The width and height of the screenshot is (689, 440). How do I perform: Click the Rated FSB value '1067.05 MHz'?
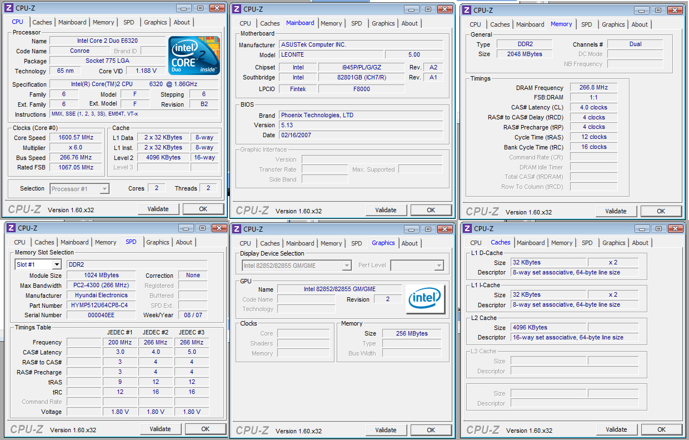pos(77,167)
